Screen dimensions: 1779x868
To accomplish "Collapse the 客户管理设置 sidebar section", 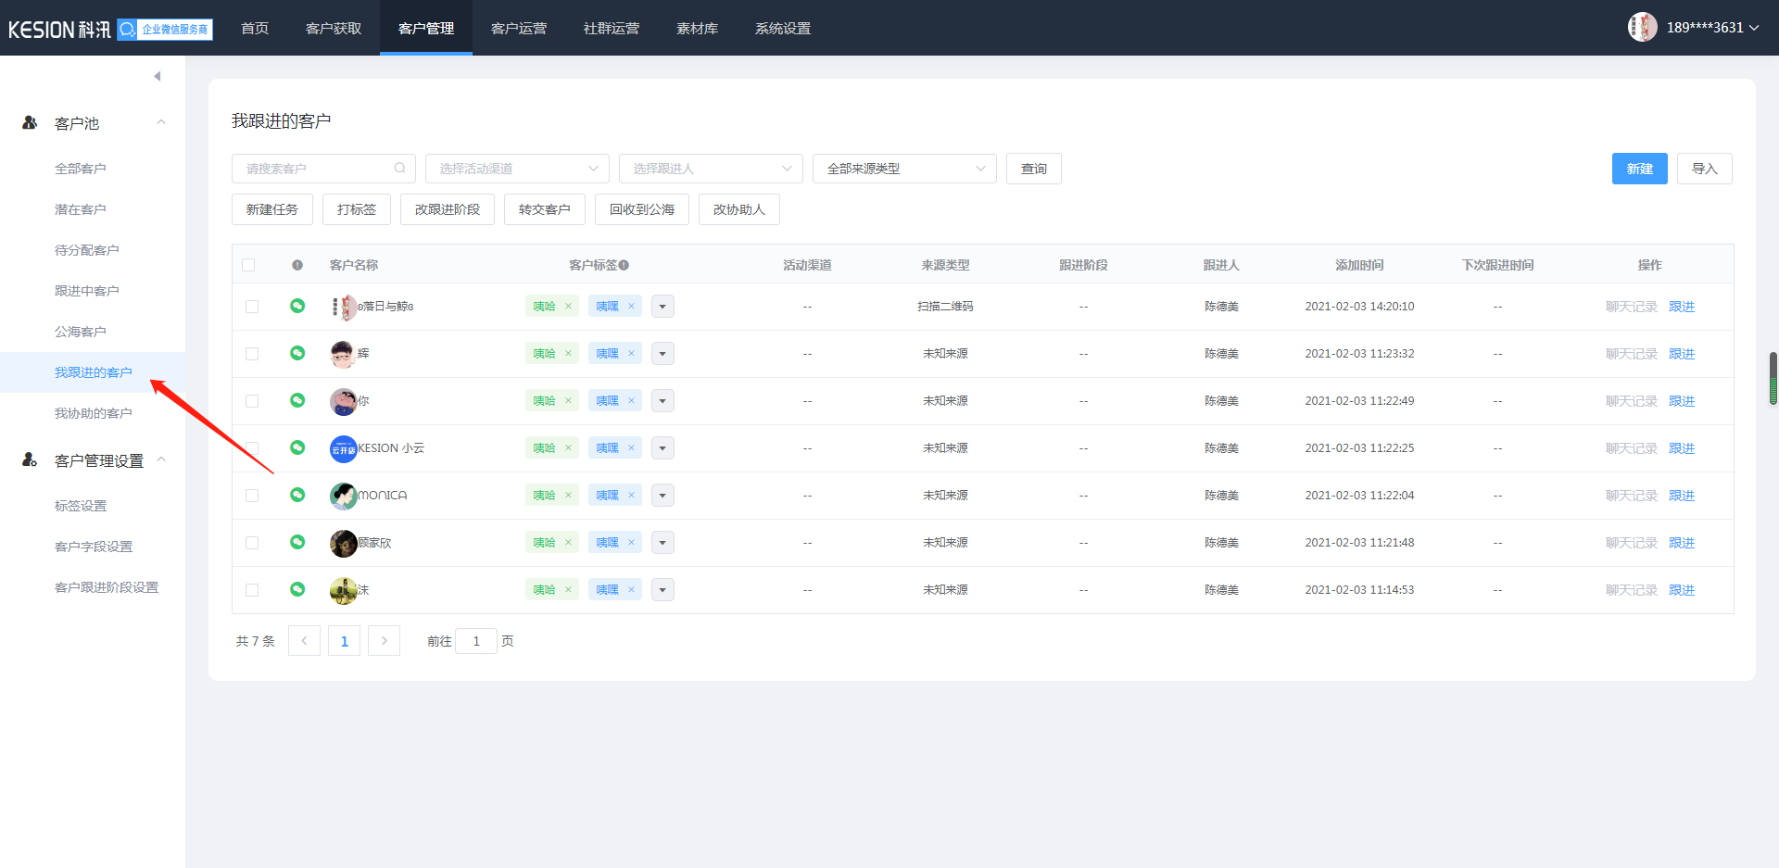I will click(161, 459).
